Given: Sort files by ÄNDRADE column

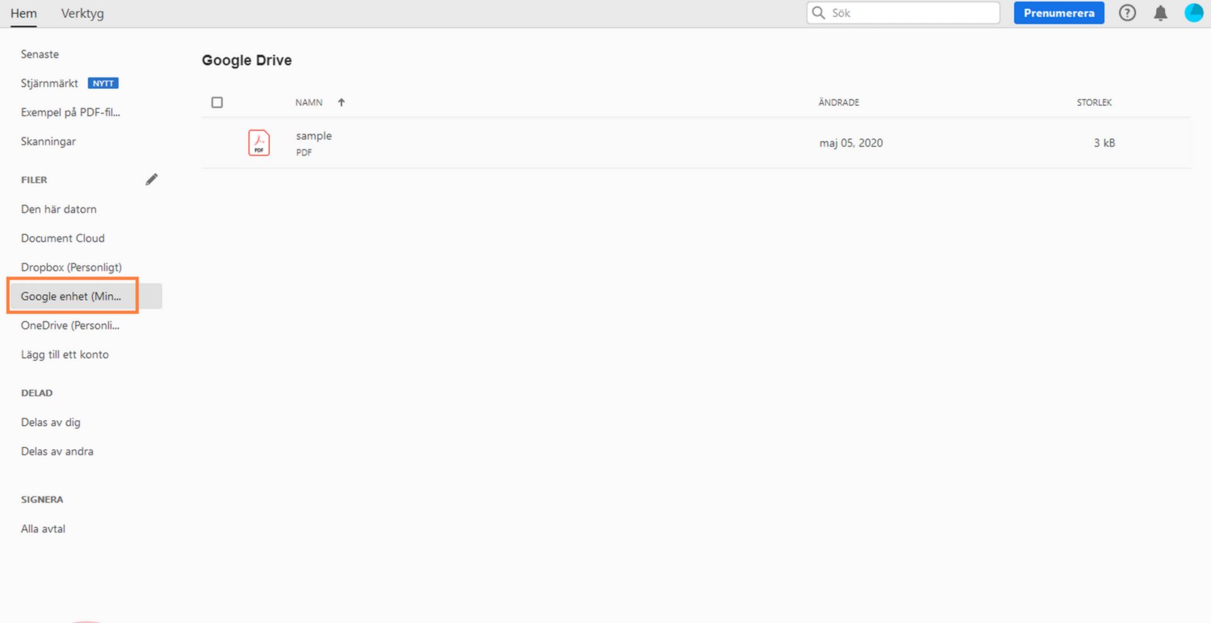Looking at the screenshot, I should point(838,102).
